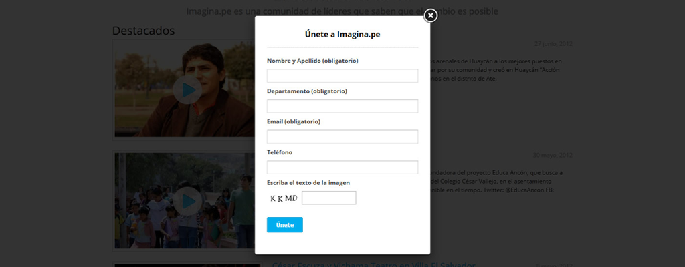
Task: Click the Teléfono input field
Action: point(342,167)
